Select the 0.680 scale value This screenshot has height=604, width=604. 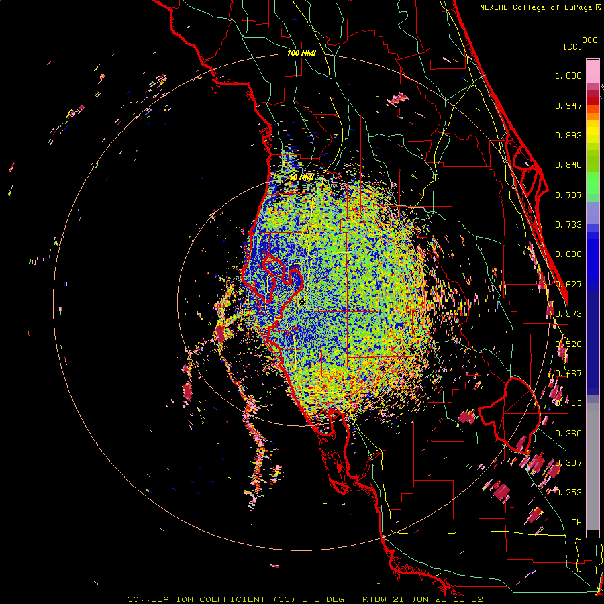click(568, 254)
